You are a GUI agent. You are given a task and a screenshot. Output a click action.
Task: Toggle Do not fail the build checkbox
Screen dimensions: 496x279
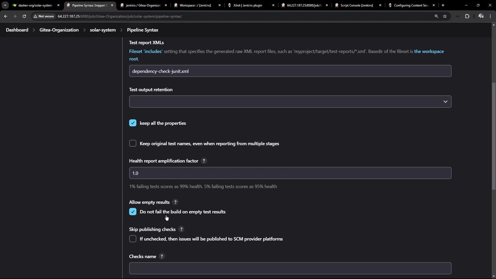pos(133,212)
